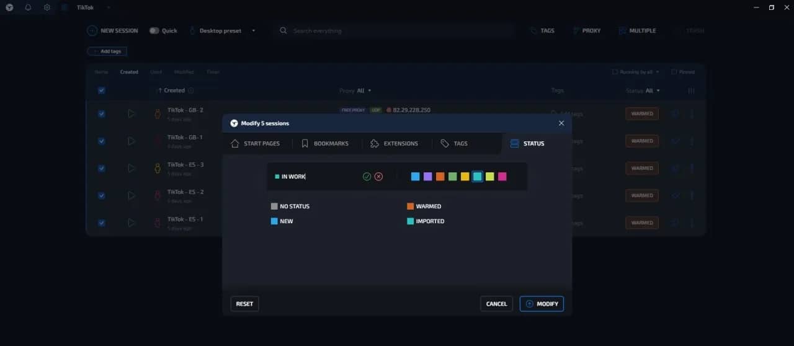The image size is (794, 346).
Task: Open the Proxy All filter dropdown
Action: tap(355, 91)
